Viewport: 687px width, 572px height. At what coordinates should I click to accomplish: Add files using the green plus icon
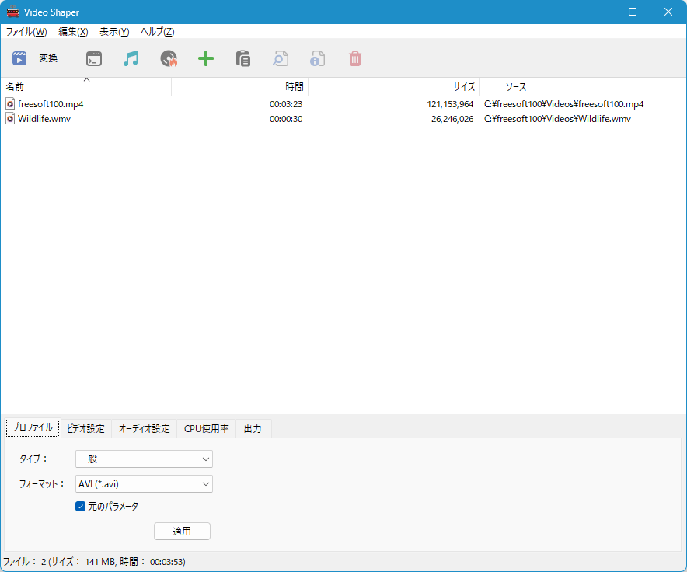[x=206, y=58]
